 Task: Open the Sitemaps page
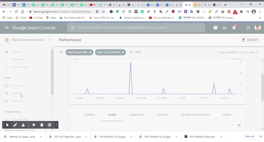point(16,93)
